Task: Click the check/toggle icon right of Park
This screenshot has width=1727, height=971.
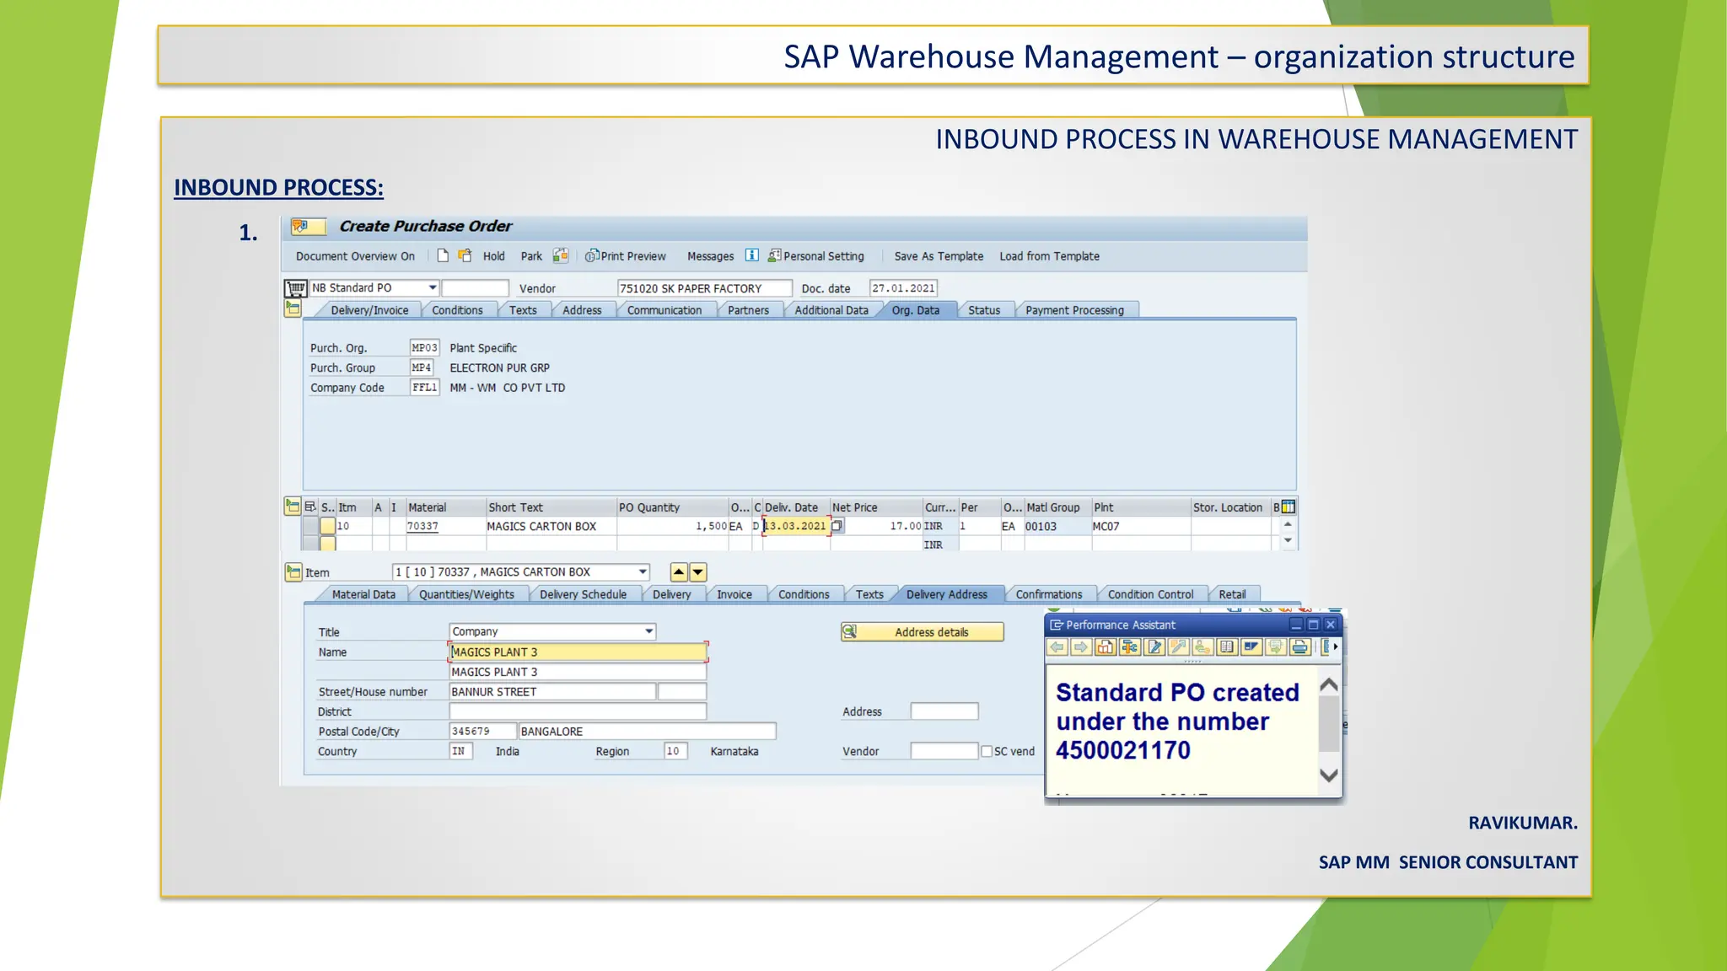Action: 561,255
